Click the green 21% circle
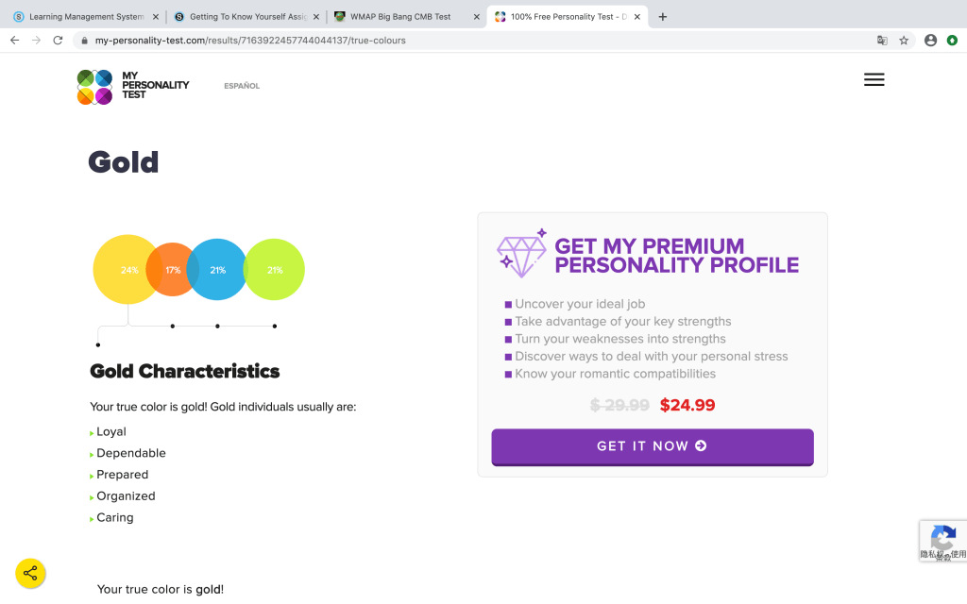The width and height of the screenshot is (967, 604). [276, 270]
